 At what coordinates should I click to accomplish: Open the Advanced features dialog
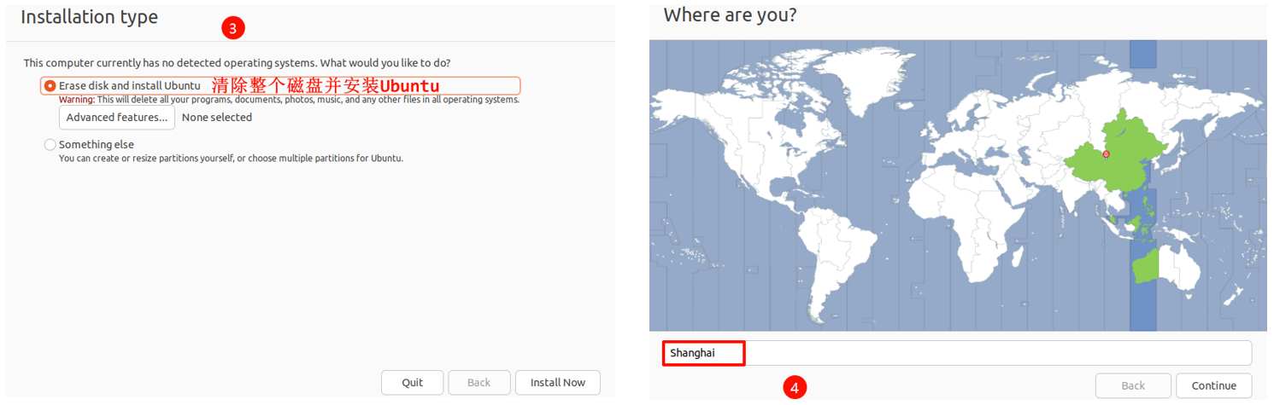(117, 118)
